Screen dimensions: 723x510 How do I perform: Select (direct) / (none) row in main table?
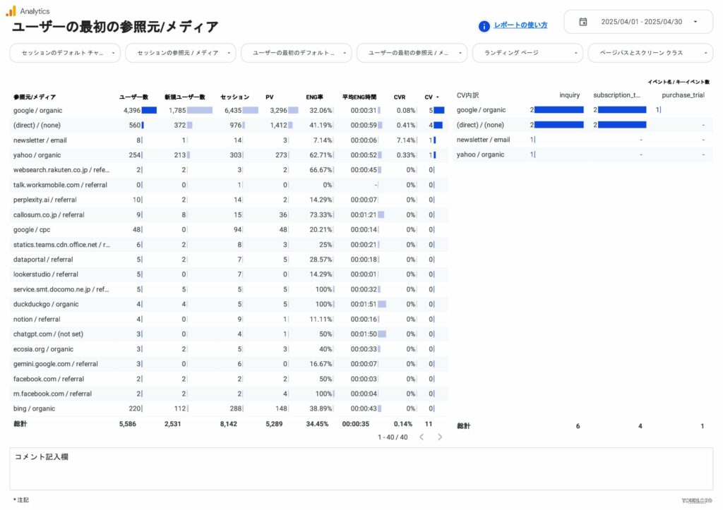[229, 126]
